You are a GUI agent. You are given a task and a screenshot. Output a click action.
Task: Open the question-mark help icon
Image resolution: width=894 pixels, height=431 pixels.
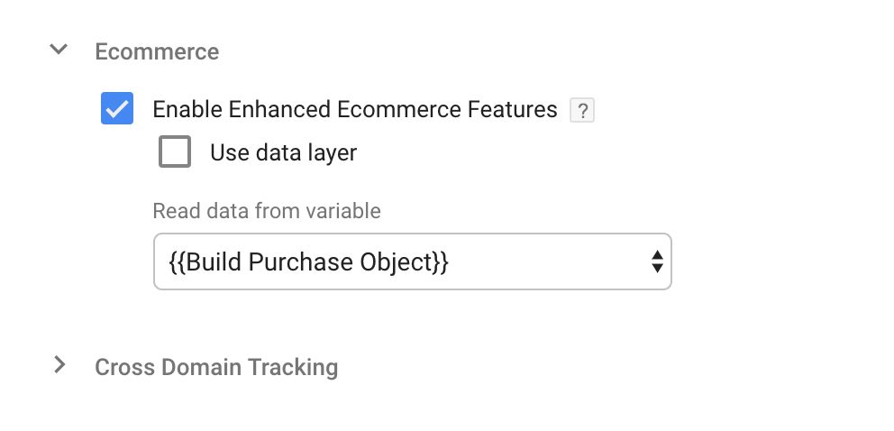coord(582,111)
